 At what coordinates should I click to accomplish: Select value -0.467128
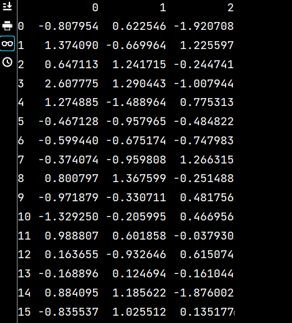click(68, 121)
